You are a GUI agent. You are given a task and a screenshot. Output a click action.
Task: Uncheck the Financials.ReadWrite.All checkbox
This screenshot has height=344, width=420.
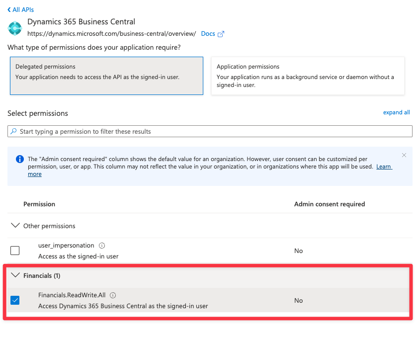point(15,300)
